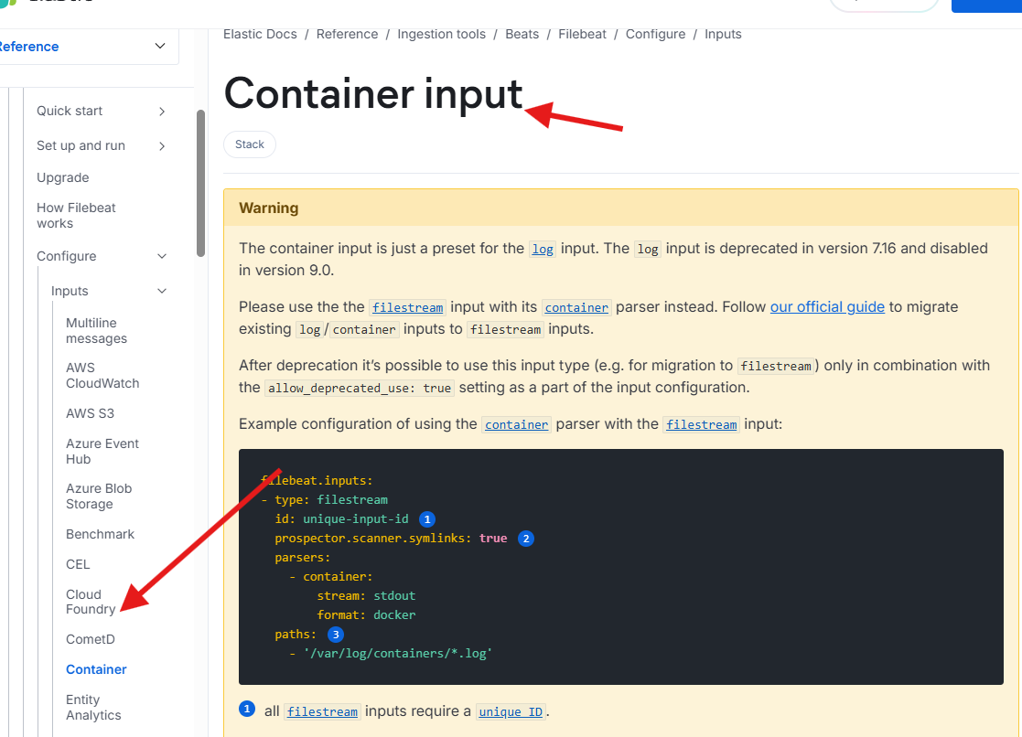Open the AWS S3 input page

coord(90,413)
